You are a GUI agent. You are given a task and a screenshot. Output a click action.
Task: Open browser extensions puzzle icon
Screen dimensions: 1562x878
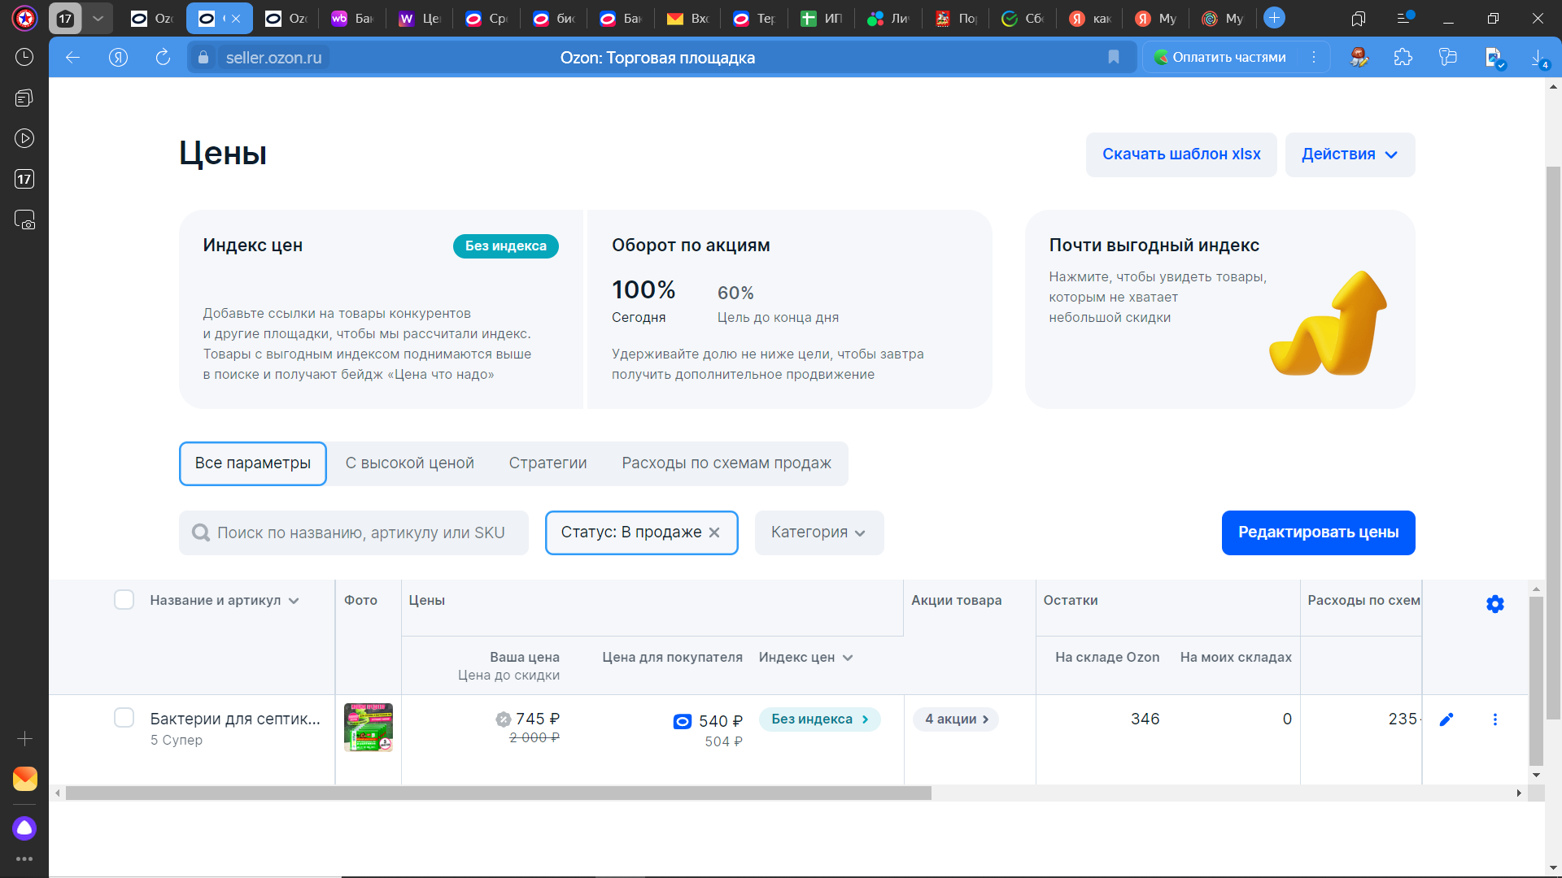(1403, 57)
